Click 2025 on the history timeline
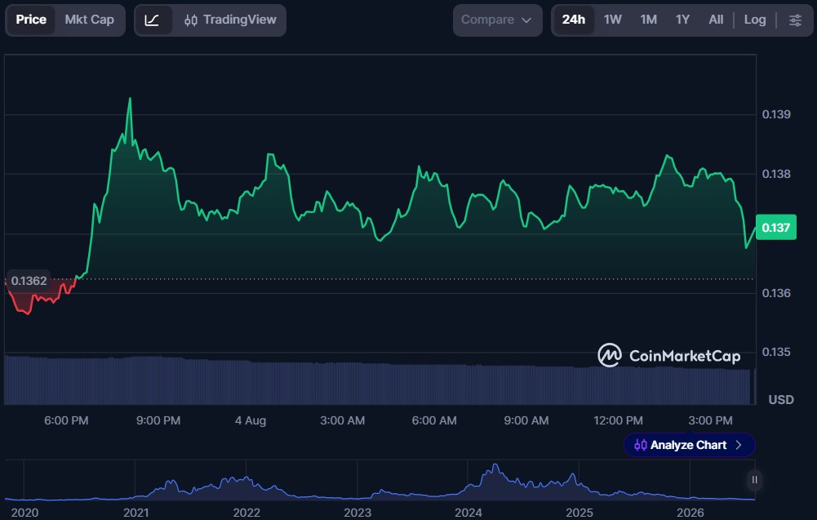This screenshot has width=817, height=520. 579,513
